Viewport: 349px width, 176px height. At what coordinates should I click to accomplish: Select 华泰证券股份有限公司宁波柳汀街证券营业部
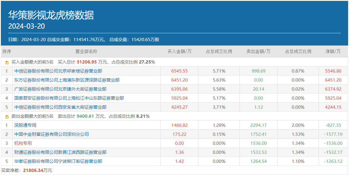click(58, 161)
